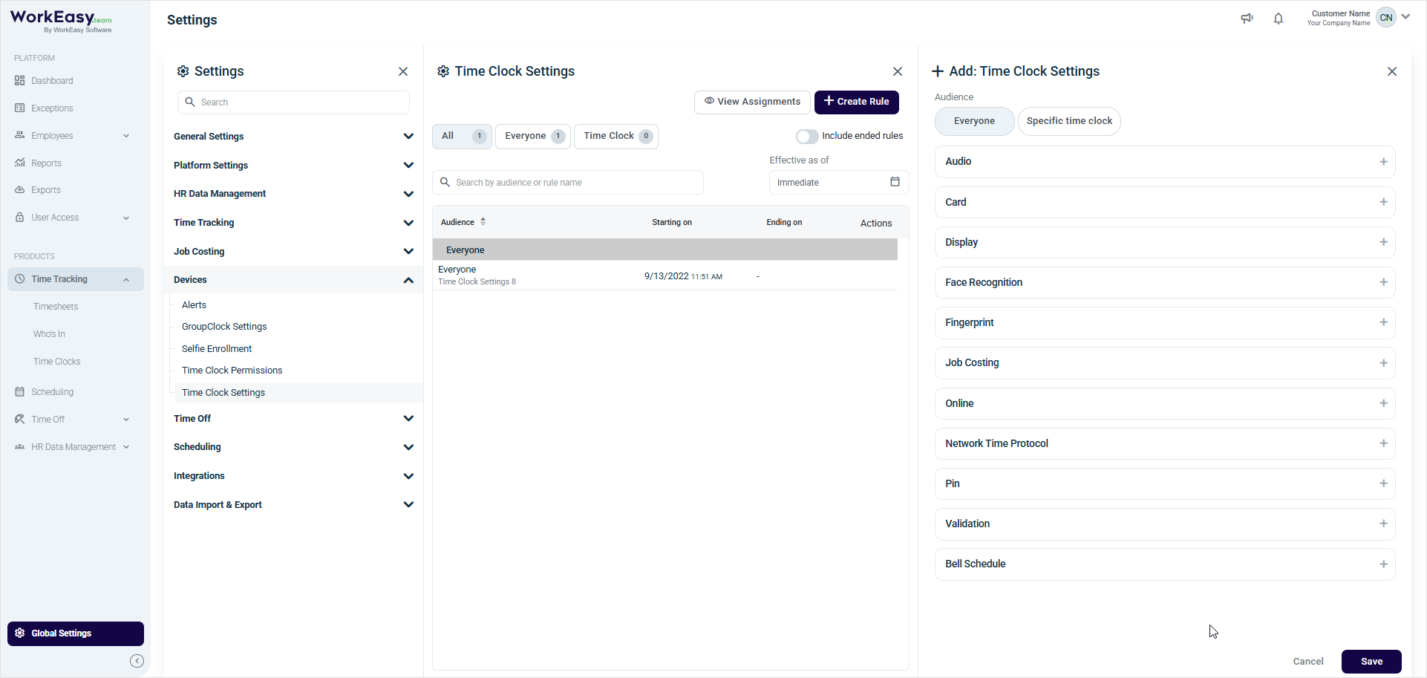Screen dimensions: 1427x678
Task: Open GroupClock Settings
Action: [x=224, y=327]
